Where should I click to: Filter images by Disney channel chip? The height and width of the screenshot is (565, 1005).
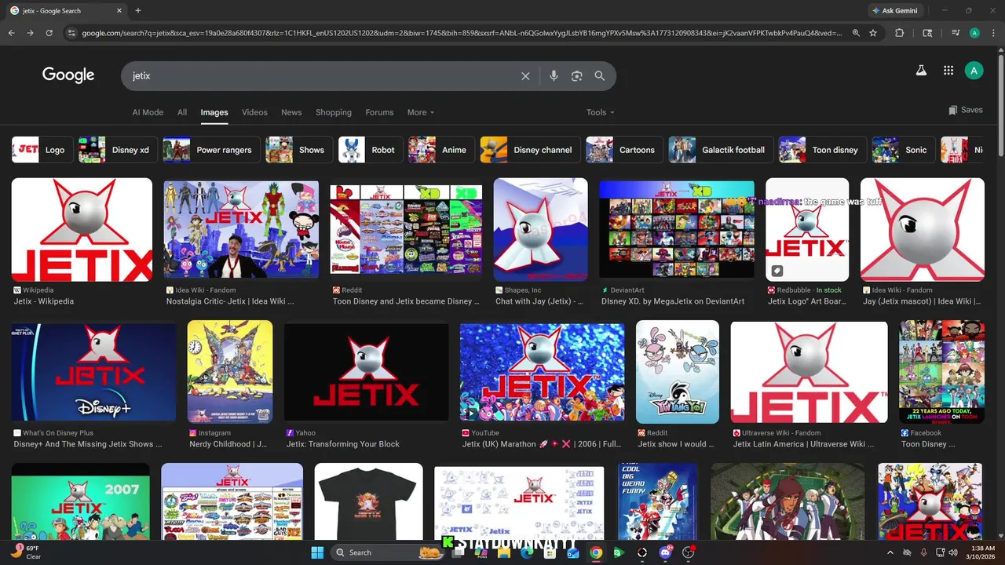[531, 150]
